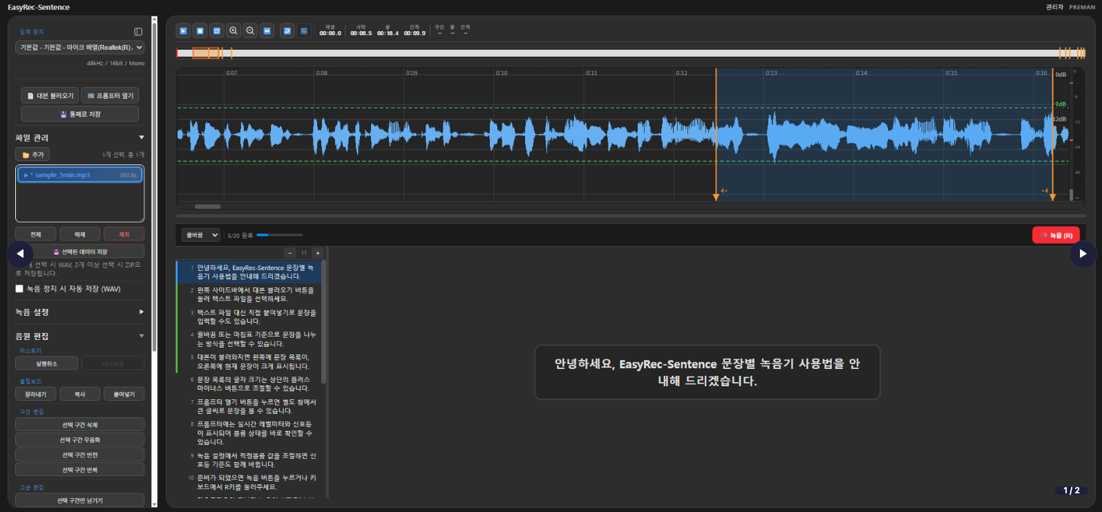The width and height of the screenshot is (1102, 512).
Task: Zoom in on the waveform
Action: pos(234,31)
